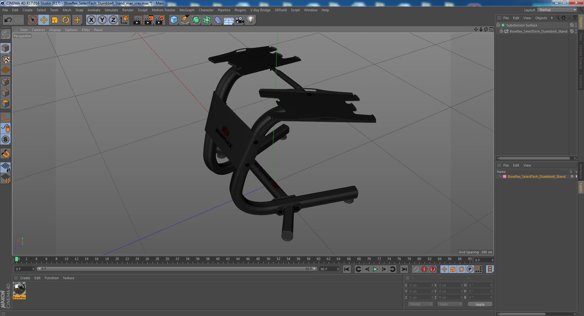Select the Live Selection tool
Image resolution: width=584 pixels, height=316 pixels.
point(33,20)
